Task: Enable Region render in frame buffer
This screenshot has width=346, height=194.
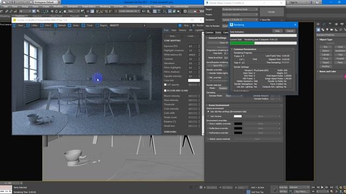Action: click(101, 25)
